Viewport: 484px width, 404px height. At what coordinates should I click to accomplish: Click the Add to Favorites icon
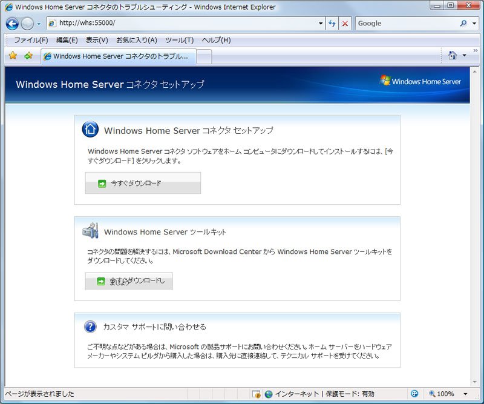(28, 56)
